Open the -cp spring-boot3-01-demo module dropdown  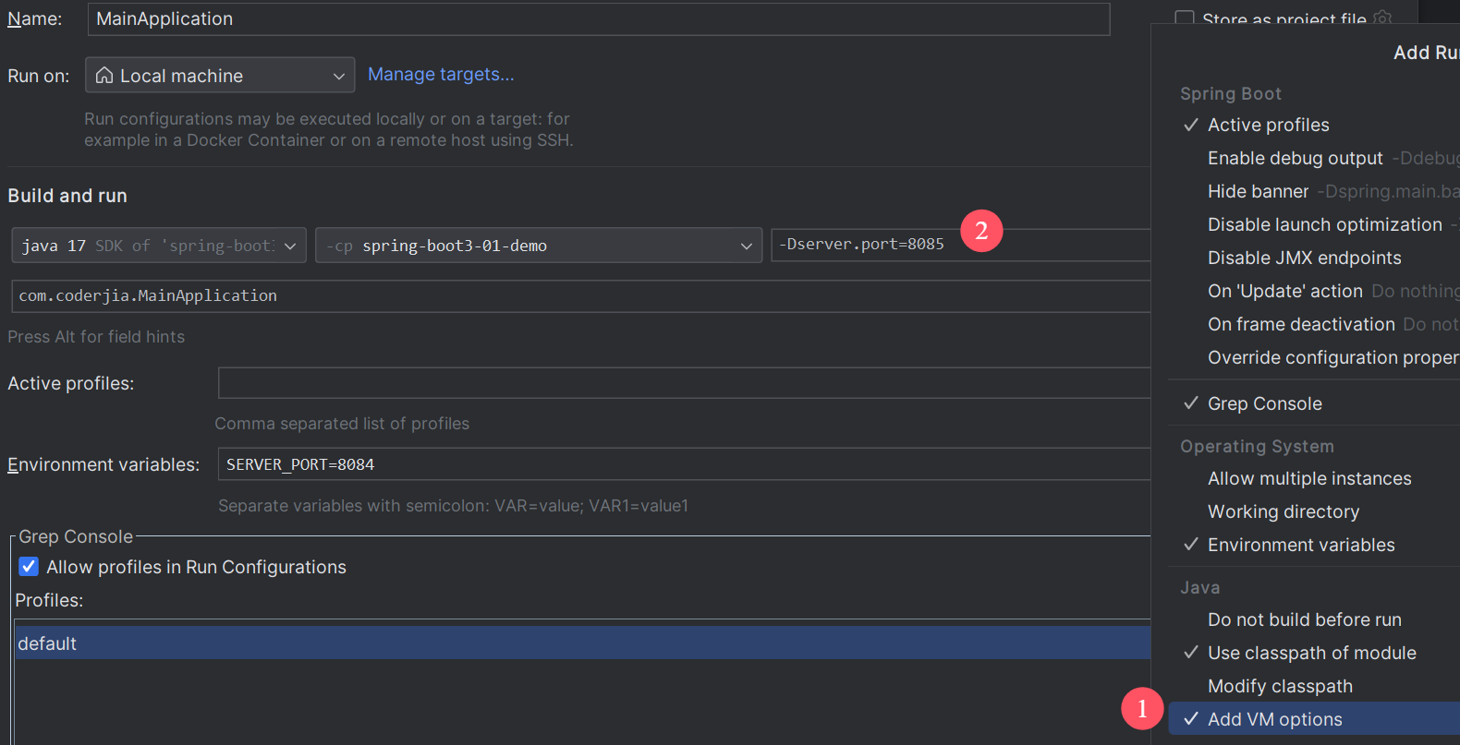click(x=539, y=246)
